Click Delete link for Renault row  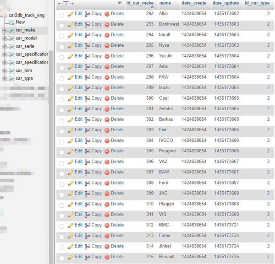(x=117, y=257)
